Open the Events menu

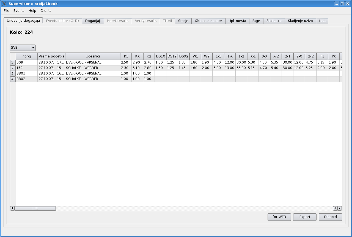(19, 11)
